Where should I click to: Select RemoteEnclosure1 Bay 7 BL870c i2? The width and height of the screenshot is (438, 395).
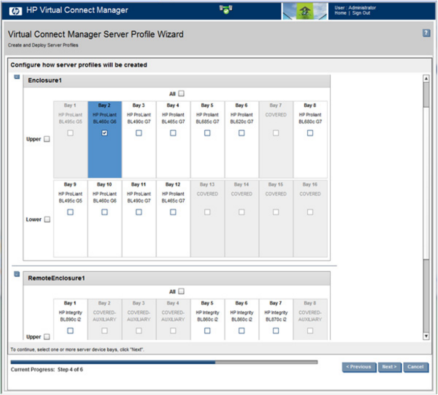(x=276, y=330)
